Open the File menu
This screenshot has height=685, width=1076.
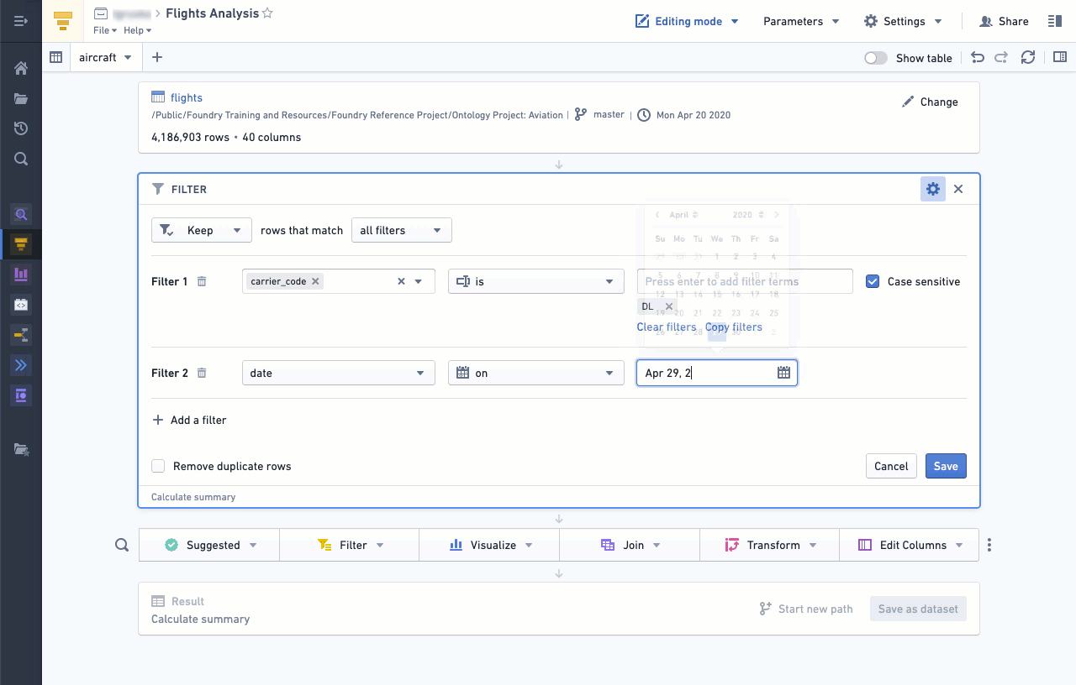tap(105, 30)
